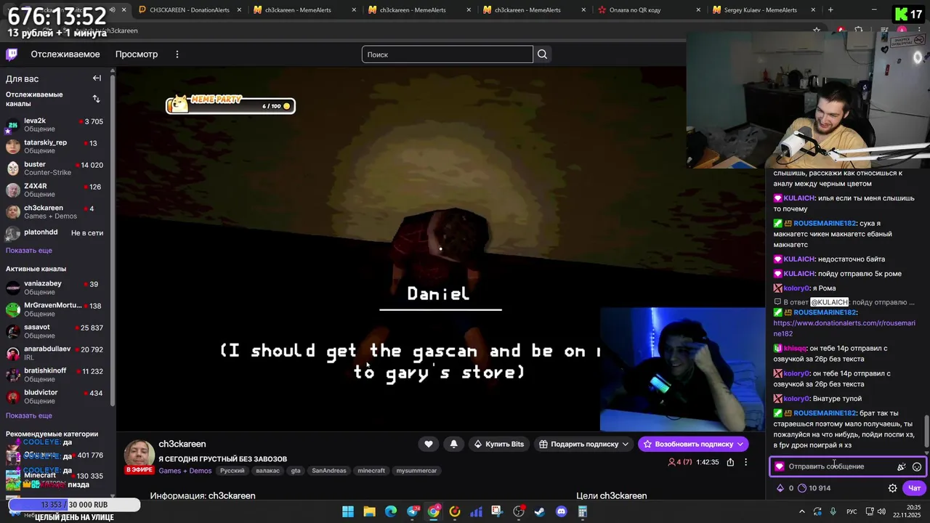This screenshot has height=523, width=930.
Task: Open the Отслеживаемое navigation tab
Action: [x=65, y=54]
